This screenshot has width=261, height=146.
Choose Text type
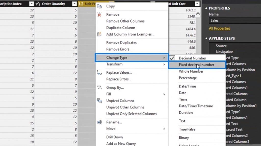click(x=182, y=121)
